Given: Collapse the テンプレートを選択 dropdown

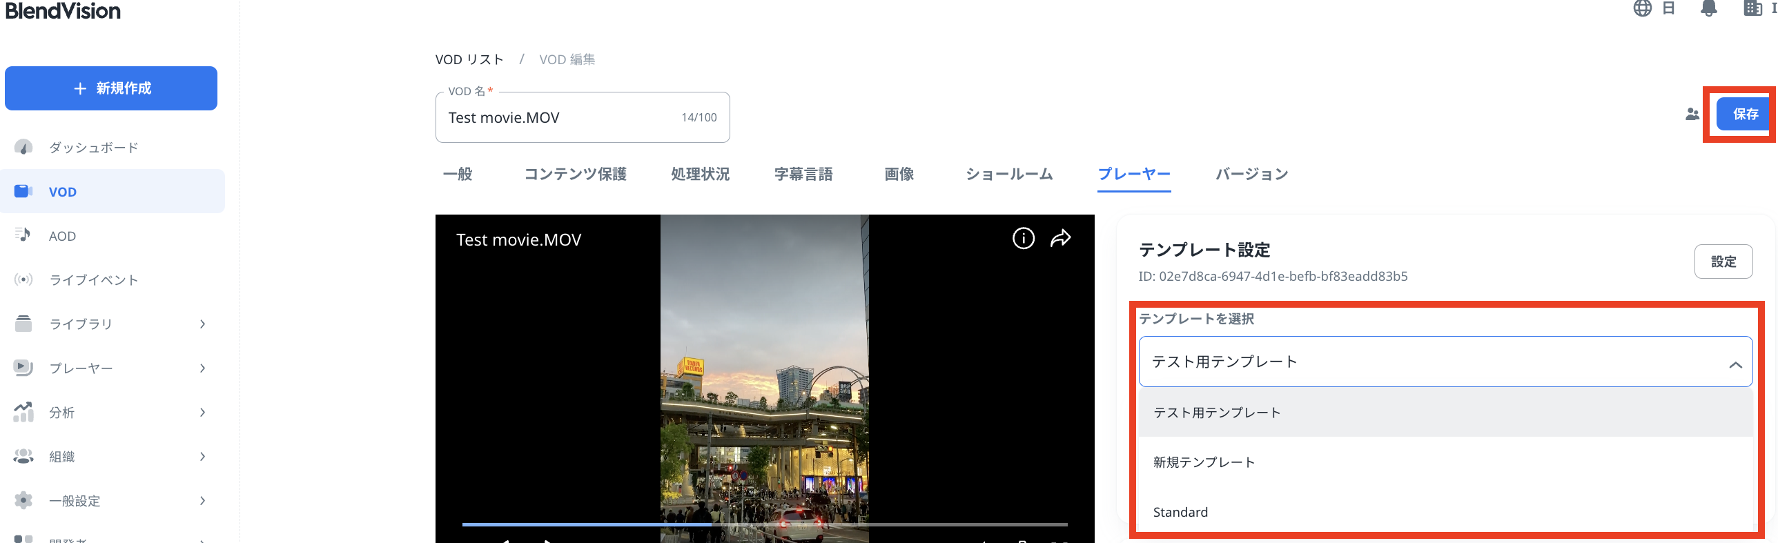Looking at the screenshot, I should (1735, 364).
